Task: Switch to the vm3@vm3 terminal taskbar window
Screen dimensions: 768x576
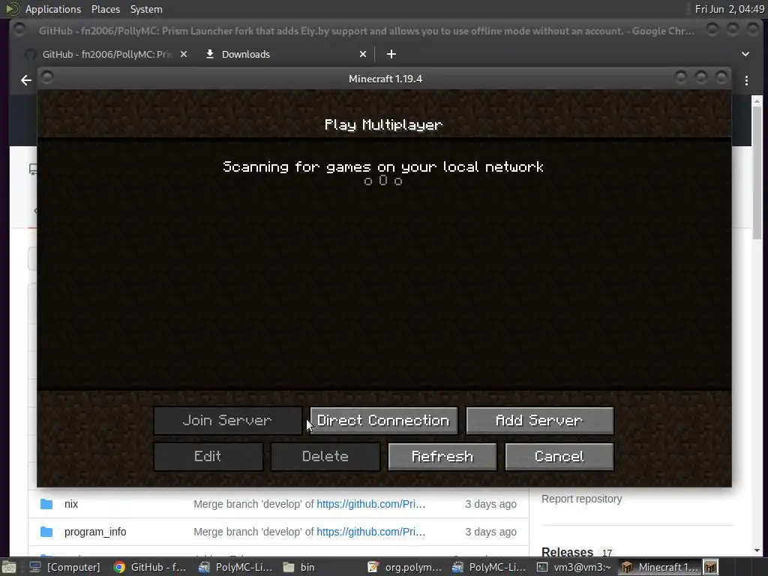Action: coord(574,567)
